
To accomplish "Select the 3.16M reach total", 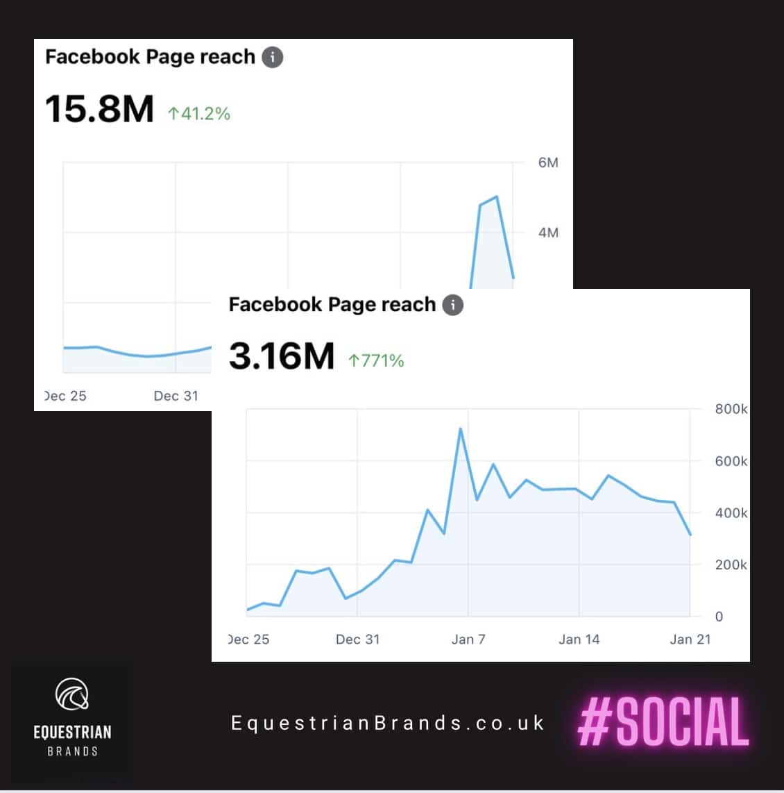I will pos(281,356).
